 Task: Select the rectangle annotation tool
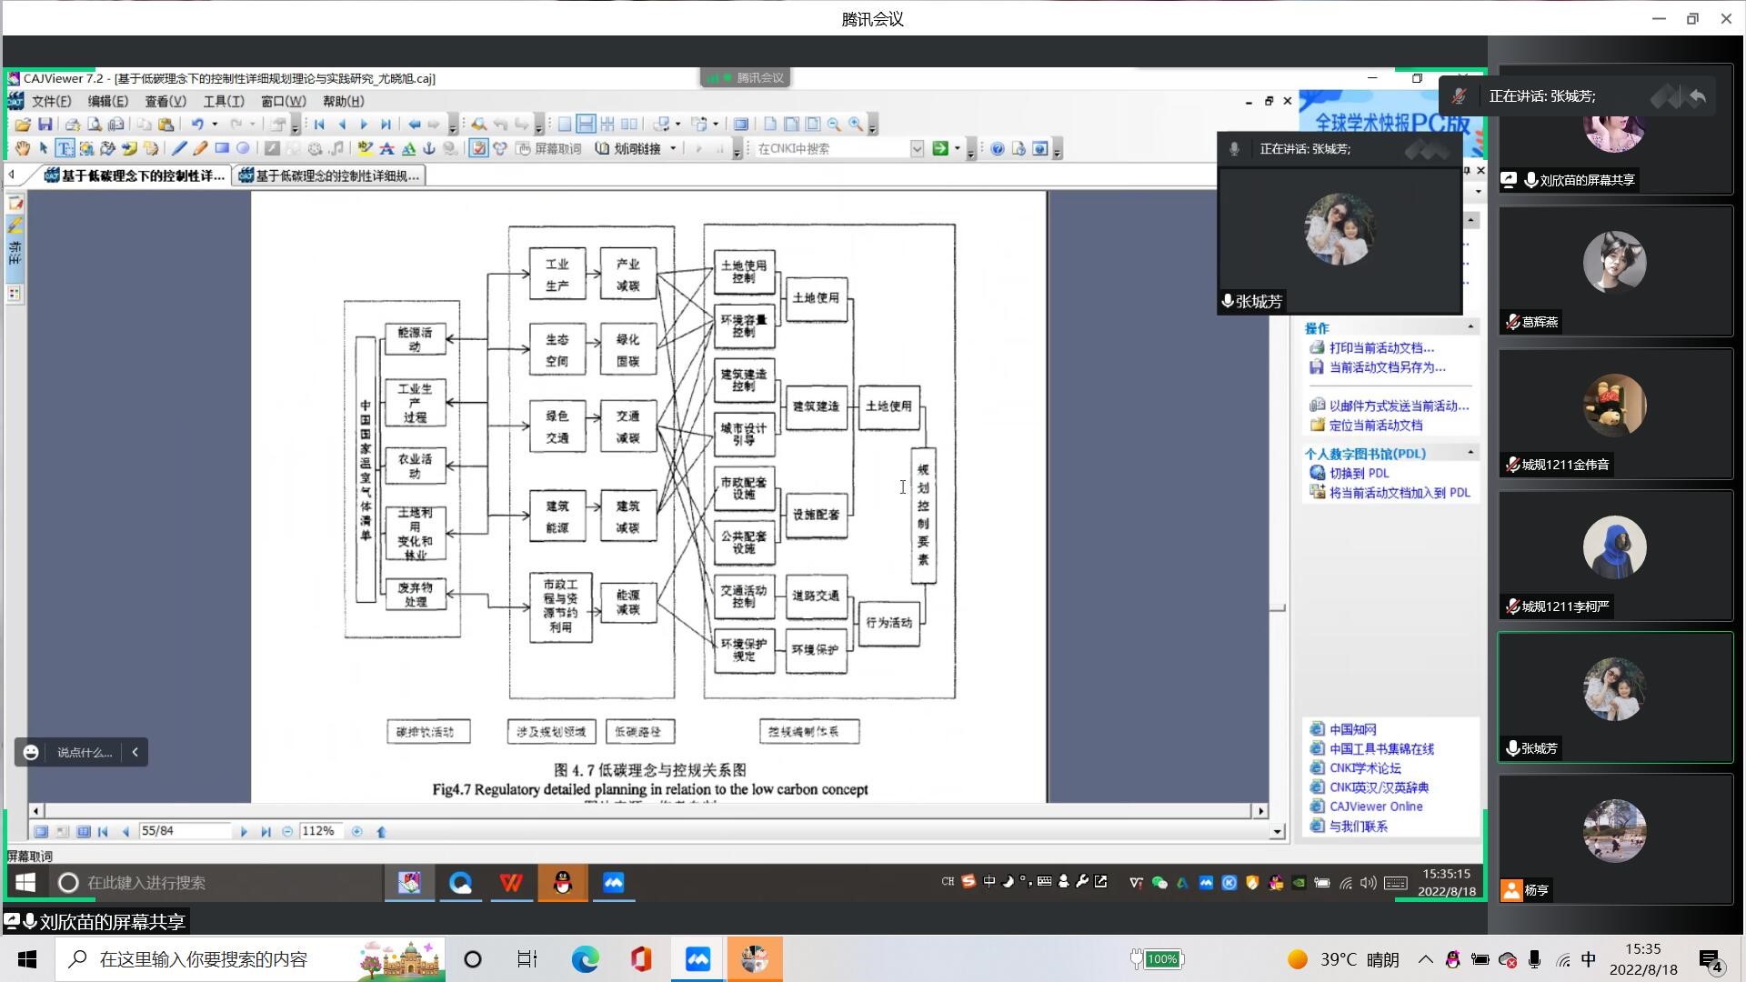click(222, 148)
